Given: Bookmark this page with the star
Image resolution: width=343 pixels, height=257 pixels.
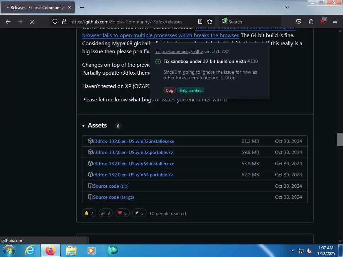Looking at the screenshot, I should (x=210, y=21).
